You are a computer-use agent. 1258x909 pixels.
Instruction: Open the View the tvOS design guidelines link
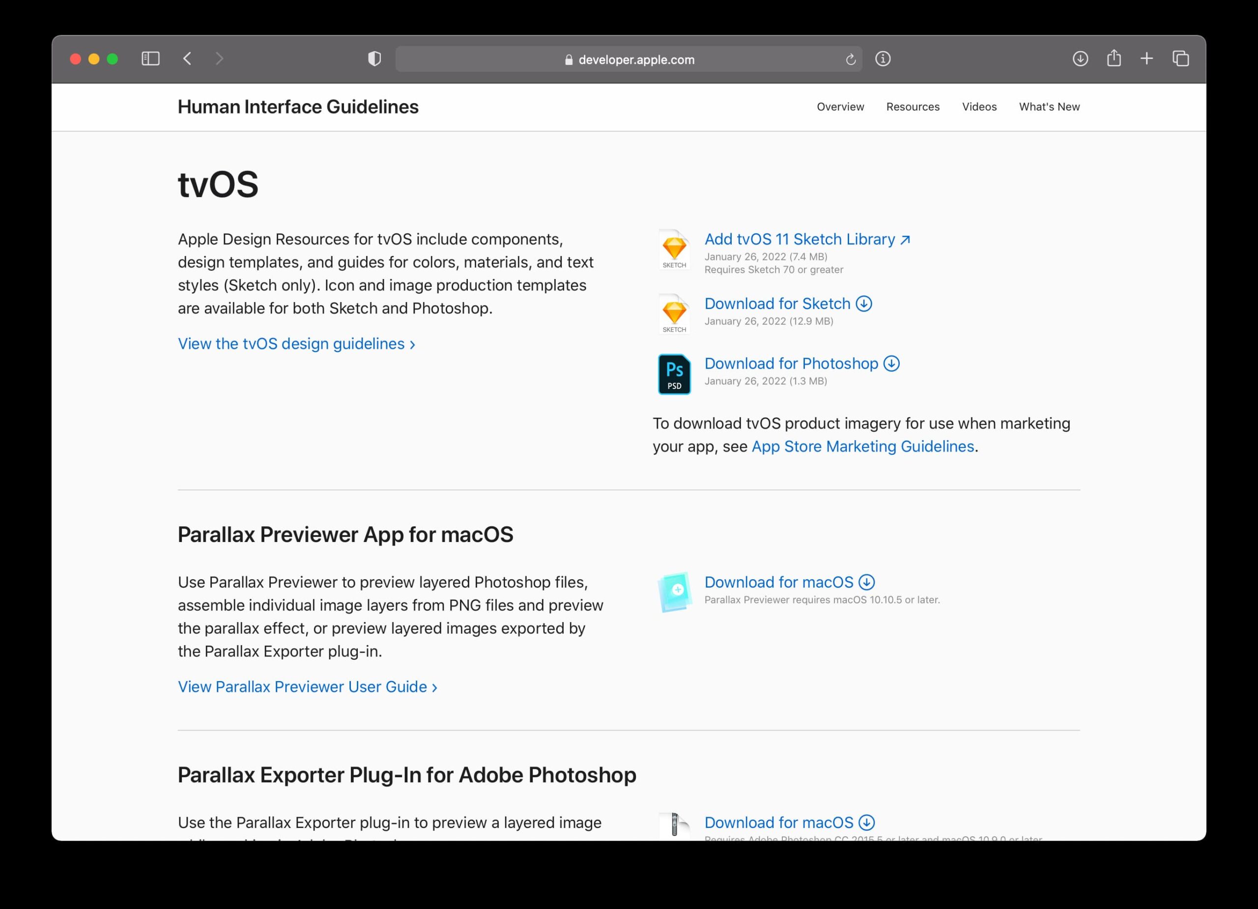(296, 344)
